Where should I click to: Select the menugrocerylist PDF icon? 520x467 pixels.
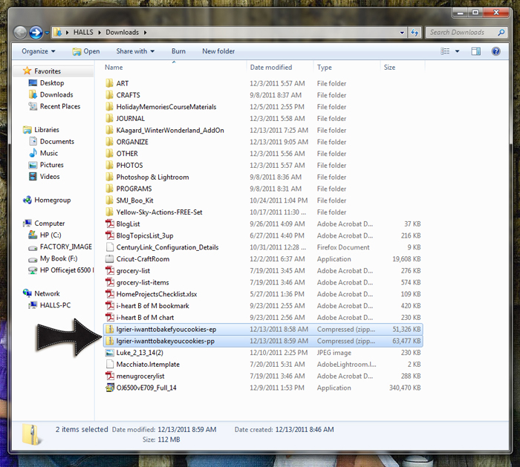tap(109, 376)
